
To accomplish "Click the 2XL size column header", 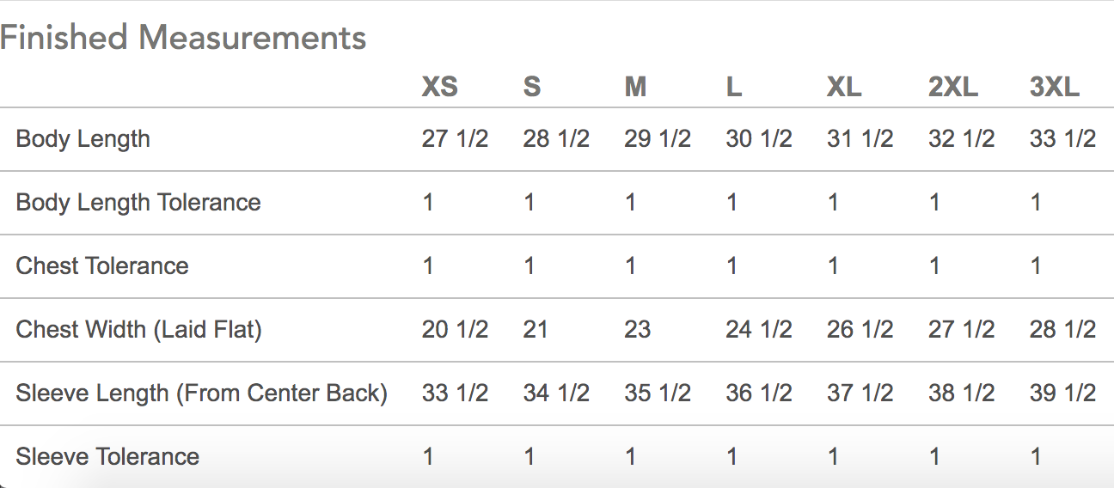I will coord(953,87).
